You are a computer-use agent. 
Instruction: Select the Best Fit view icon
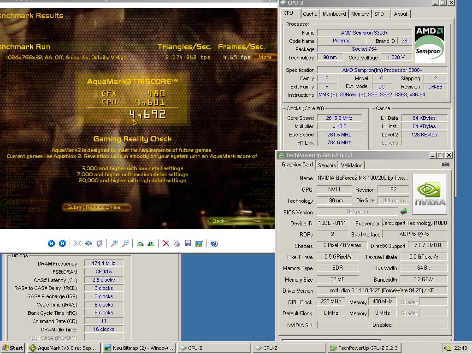click(x=77, y=243)
